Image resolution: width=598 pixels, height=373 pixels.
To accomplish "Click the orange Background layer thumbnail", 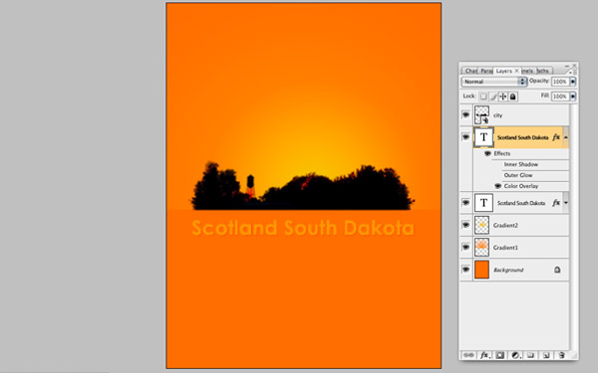I will click(482, 270).
